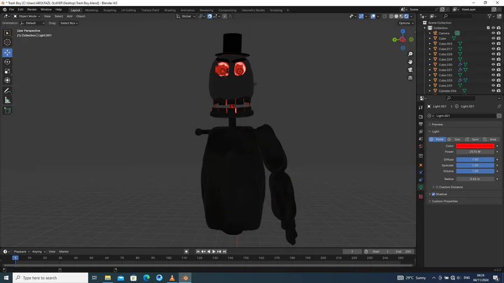Select the Cursor tool in the left toolbar
Image resolution: width=504 pixels, height=283 pixels.
[7, 42]
